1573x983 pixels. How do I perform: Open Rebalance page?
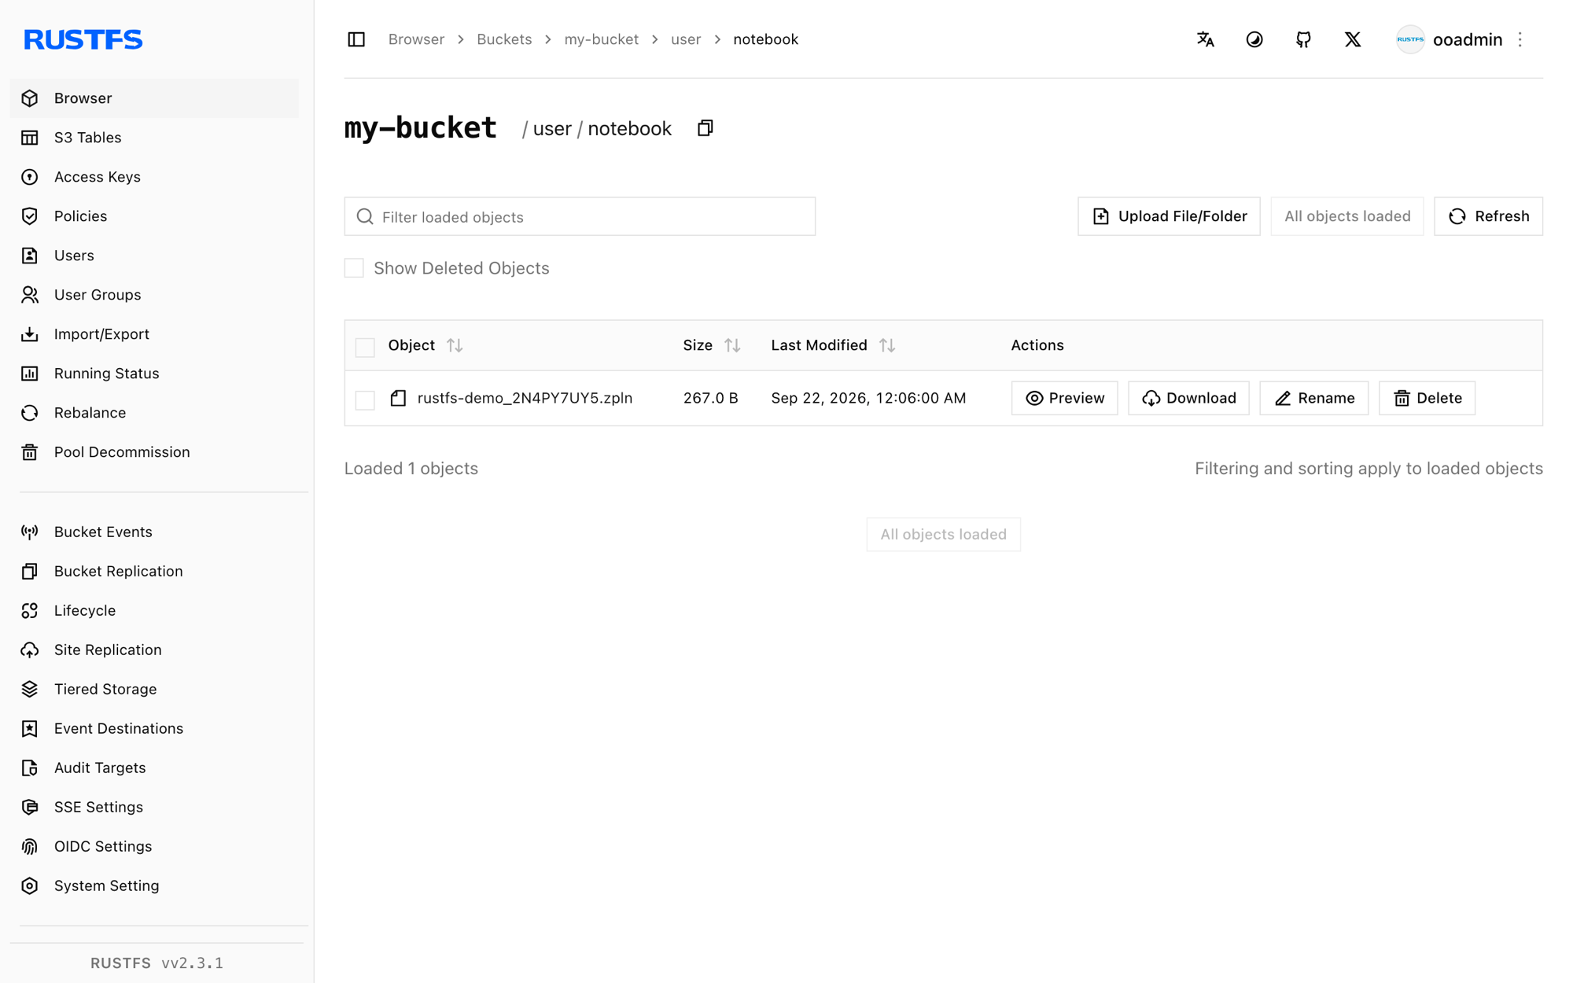(x=154, y=413)
